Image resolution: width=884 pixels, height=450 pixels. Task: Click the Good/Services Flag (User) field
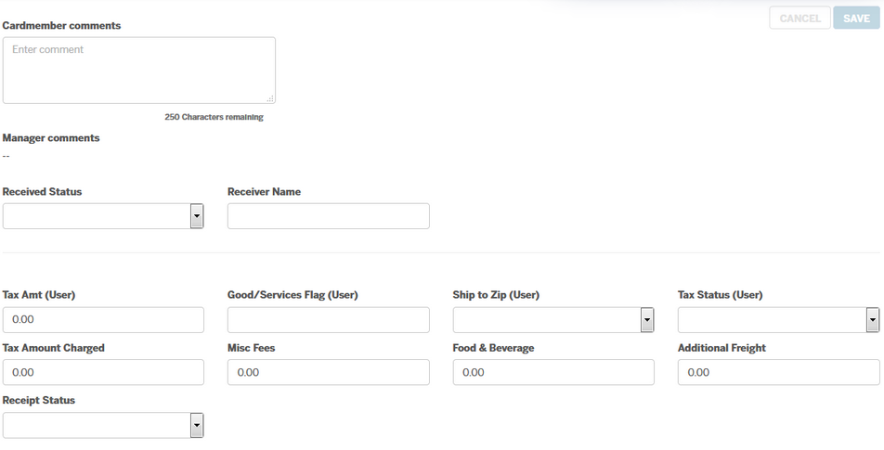328,319
